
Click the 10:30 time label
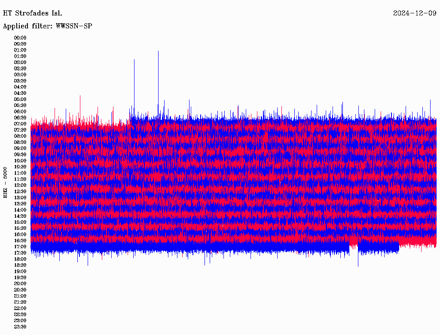click(20, 167)
